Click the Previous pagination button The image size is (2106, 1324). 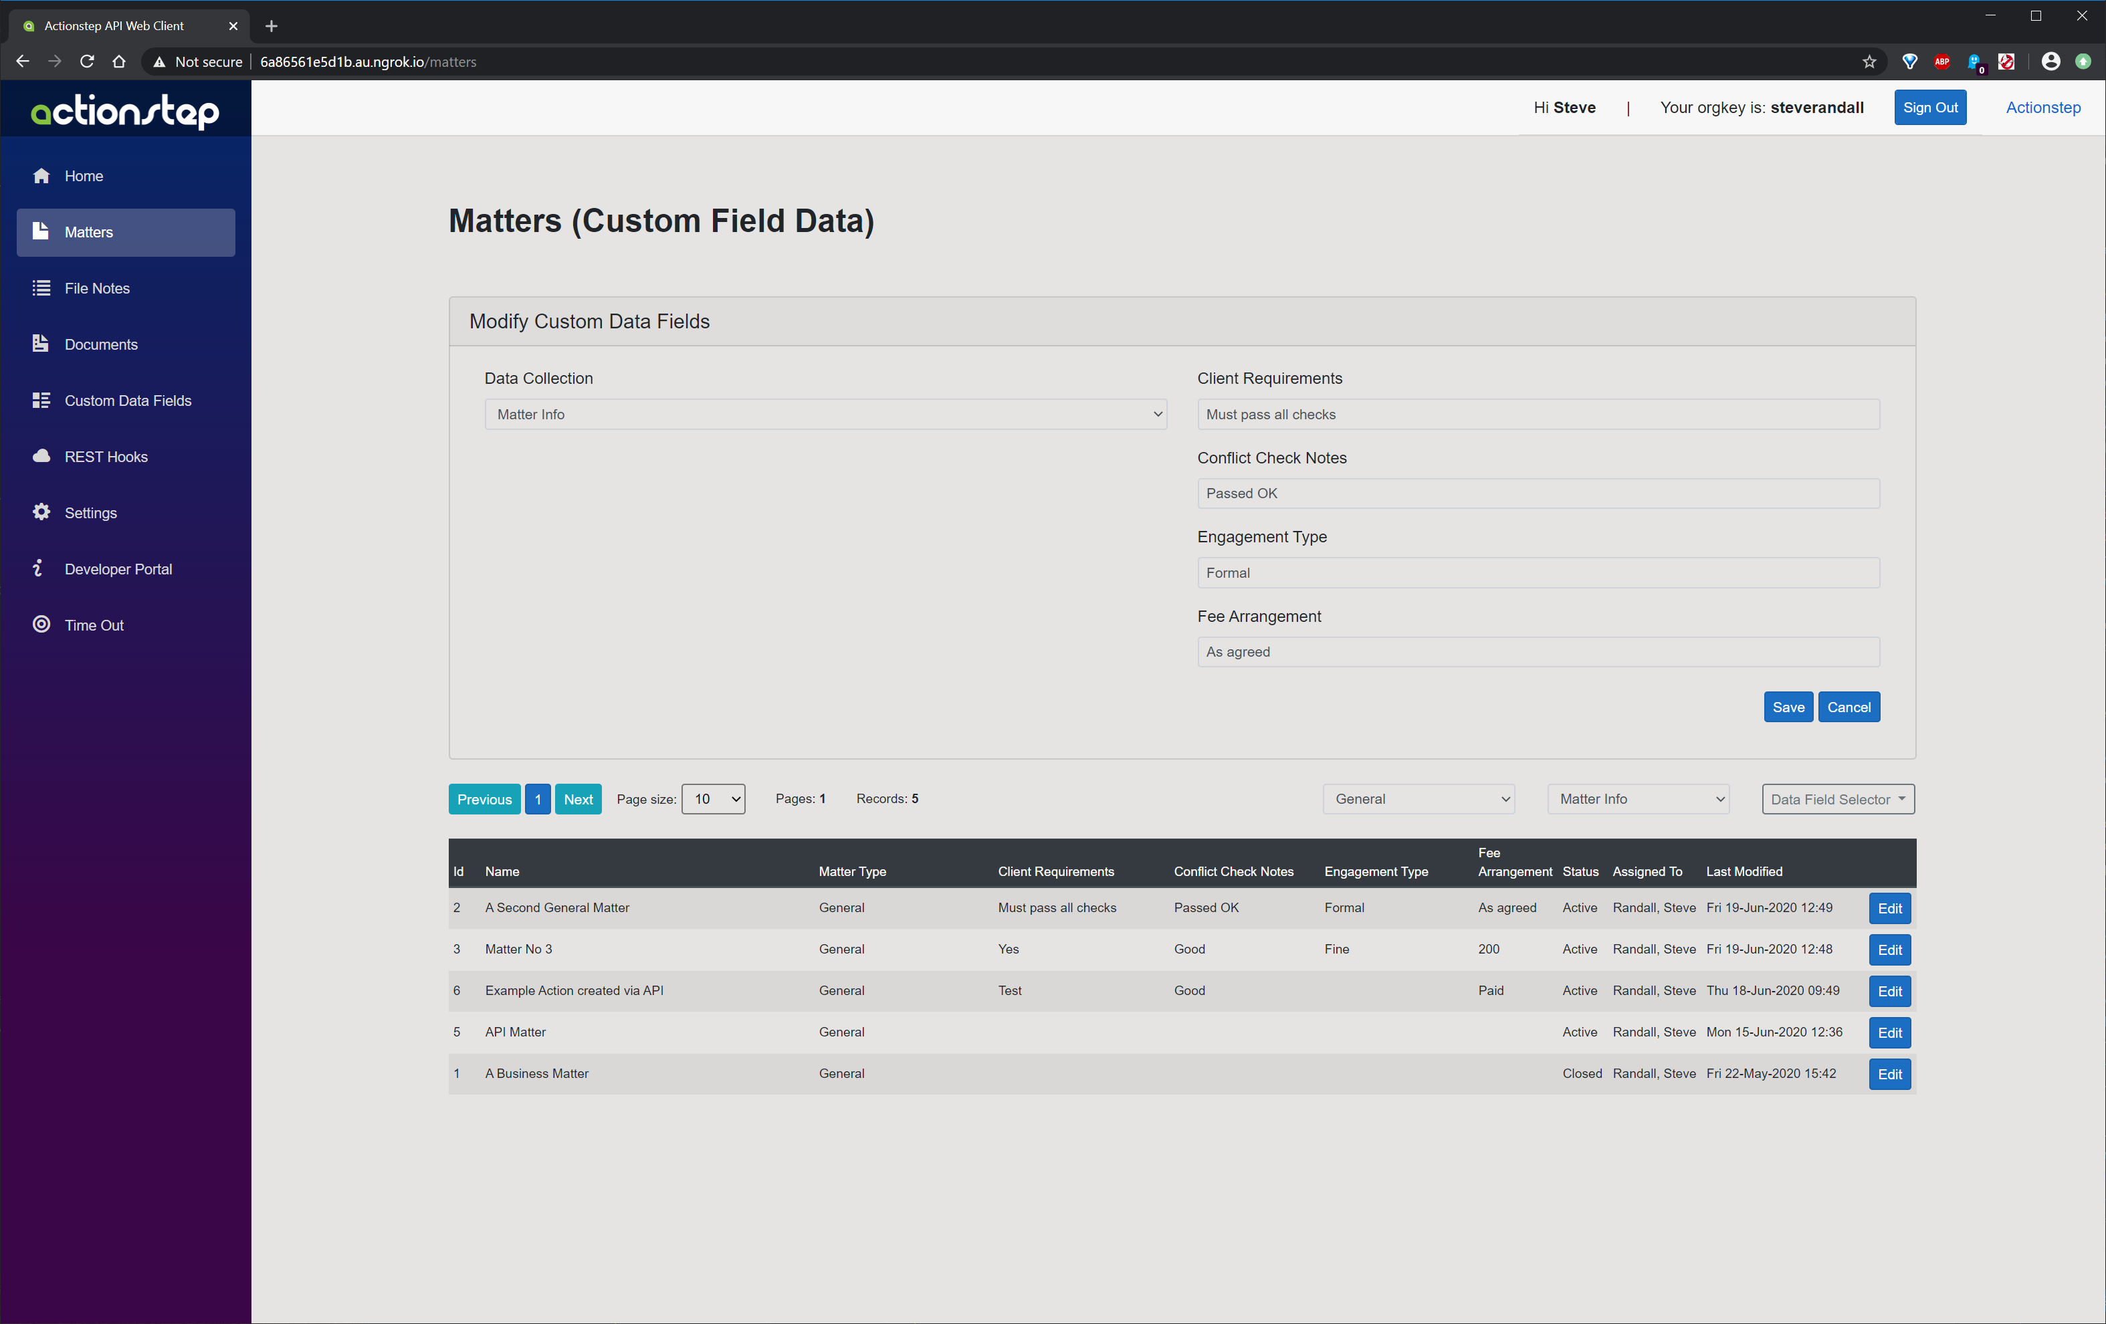pos(484,796)
